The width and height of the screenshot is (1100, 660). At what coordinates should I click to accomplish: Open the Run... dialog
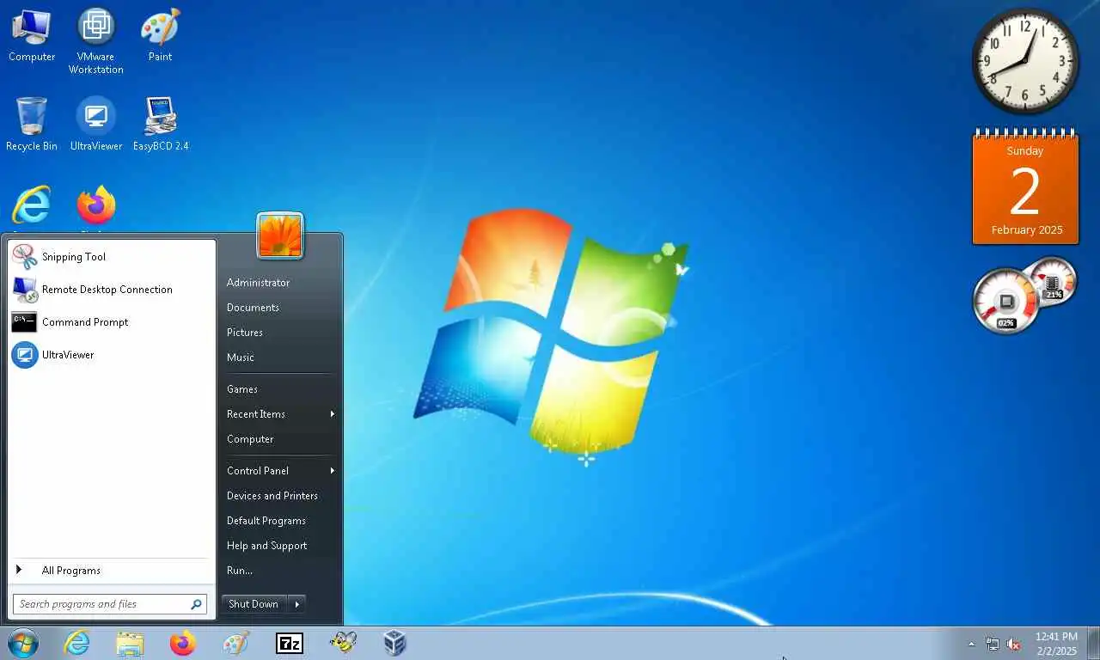point(240,571)
